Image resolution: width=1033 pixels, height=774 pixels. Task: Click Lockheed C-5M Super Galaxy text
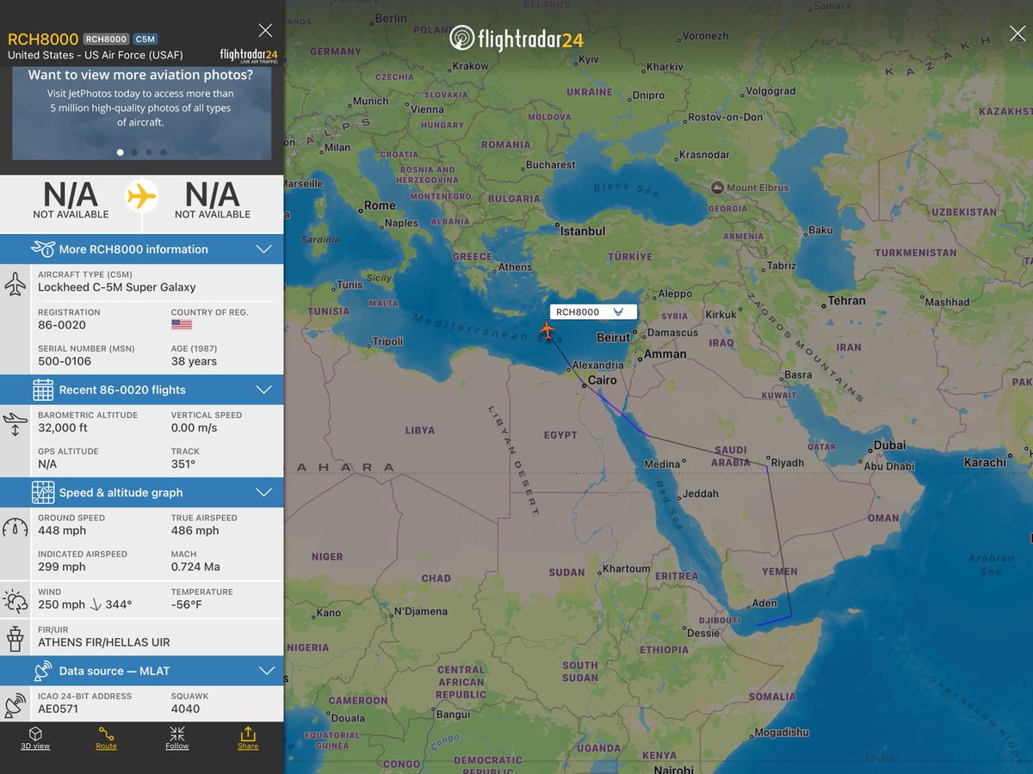coord(117,287)
